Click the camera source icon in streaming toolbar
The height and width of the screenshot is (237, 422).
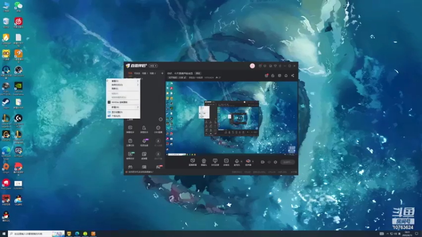[204, 161]
